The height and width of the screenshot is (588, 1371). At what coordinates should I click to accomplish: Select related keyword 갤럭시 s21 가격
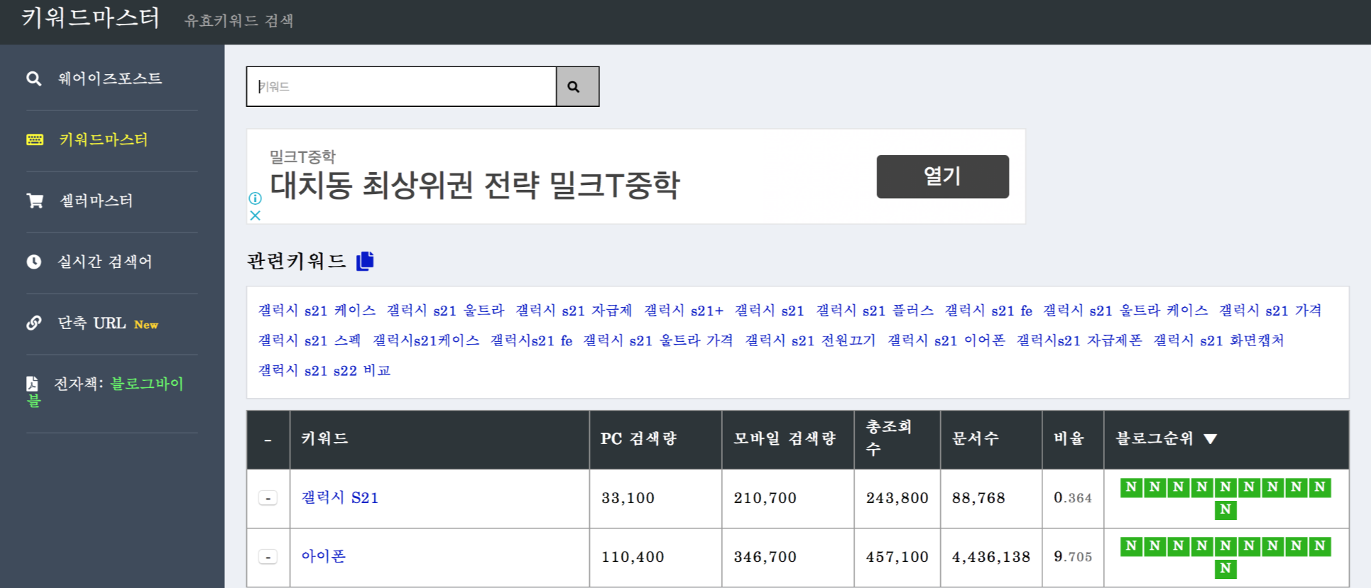pos(1270,310)
